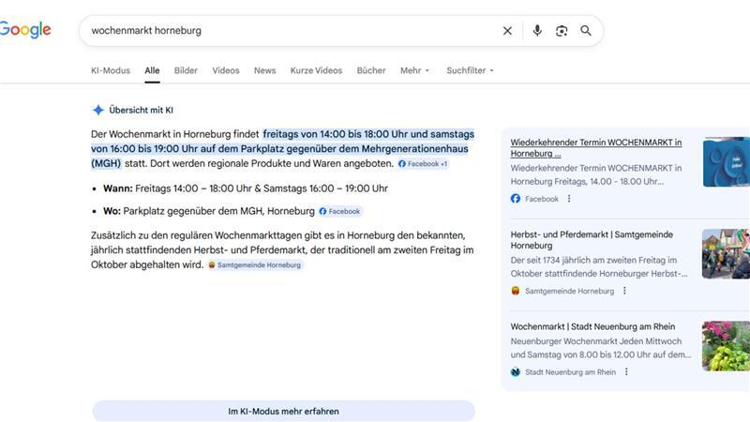Open Pferdemarkt street photo thumbnail
The height and width of the screenshot is (422, 750).
coord(726,253)
